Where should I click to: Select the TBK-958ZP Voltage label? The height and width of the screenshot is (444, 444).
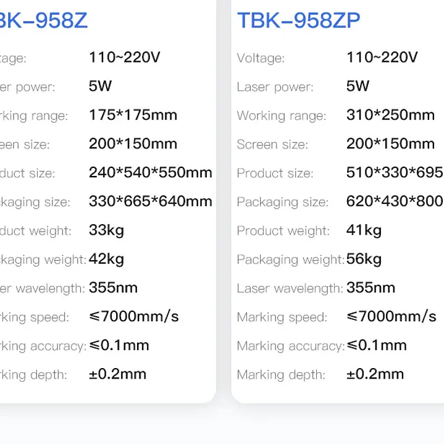261,58
